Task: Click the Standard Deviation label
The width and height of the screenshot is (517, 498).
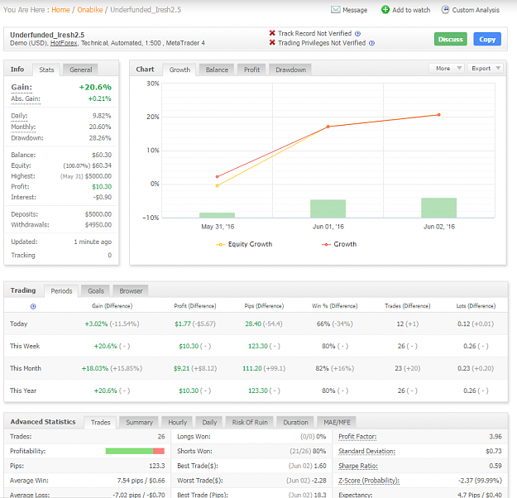Action: pyautogui.click(x=366, y=451)
